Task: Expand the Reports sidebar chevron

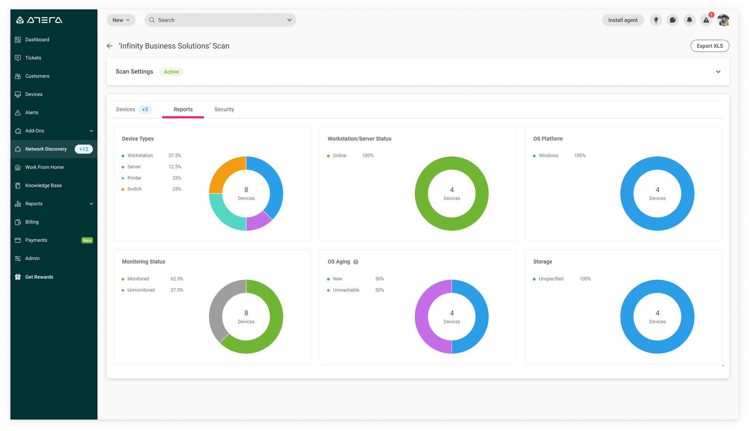Action: coord(91,204)
